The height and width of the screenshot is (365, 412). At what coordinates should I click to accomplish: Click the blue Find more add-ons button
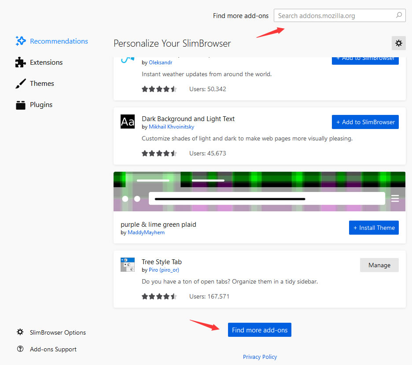(x=260, y=330)
